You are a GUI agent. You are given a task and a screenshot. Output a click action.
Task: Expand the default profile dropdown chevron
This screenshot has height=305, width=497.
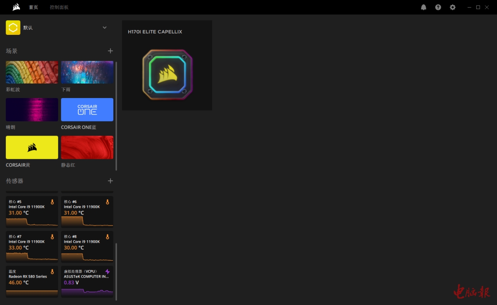coord(105,27)
